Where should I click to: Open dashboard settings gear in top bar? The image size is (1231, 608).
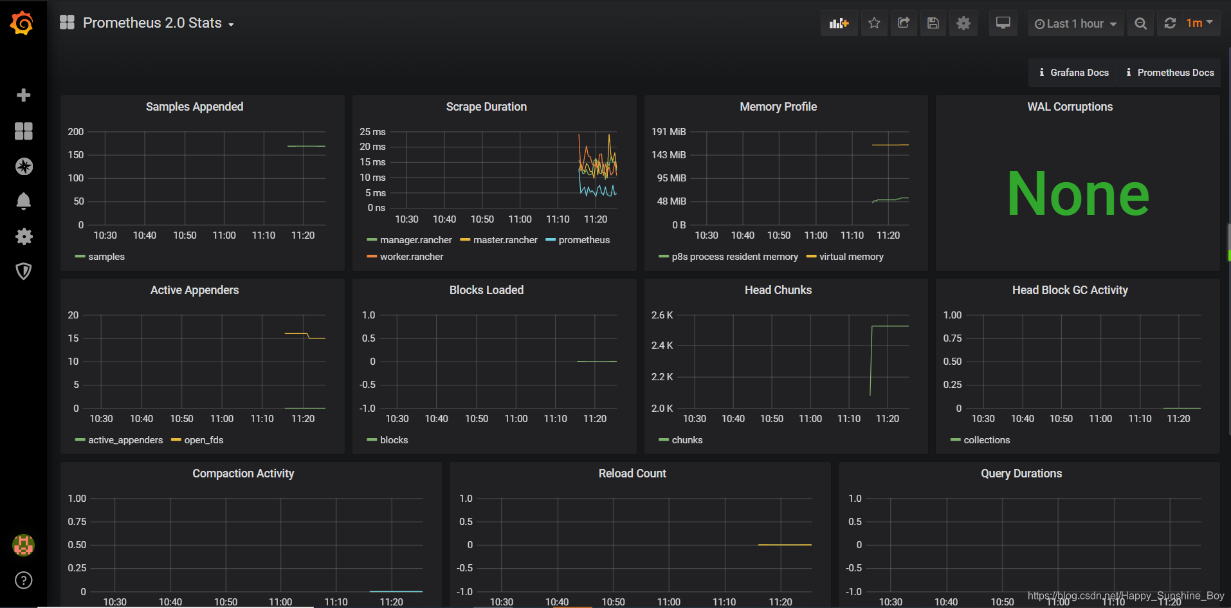(x=963, y=23)
